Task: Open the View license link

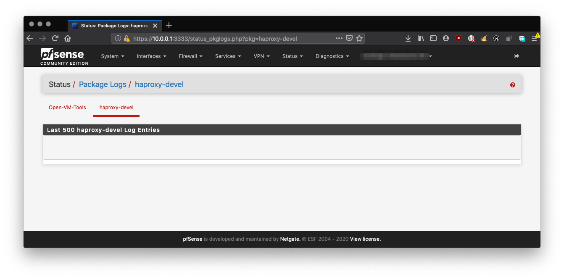Action: click(365, 239)
